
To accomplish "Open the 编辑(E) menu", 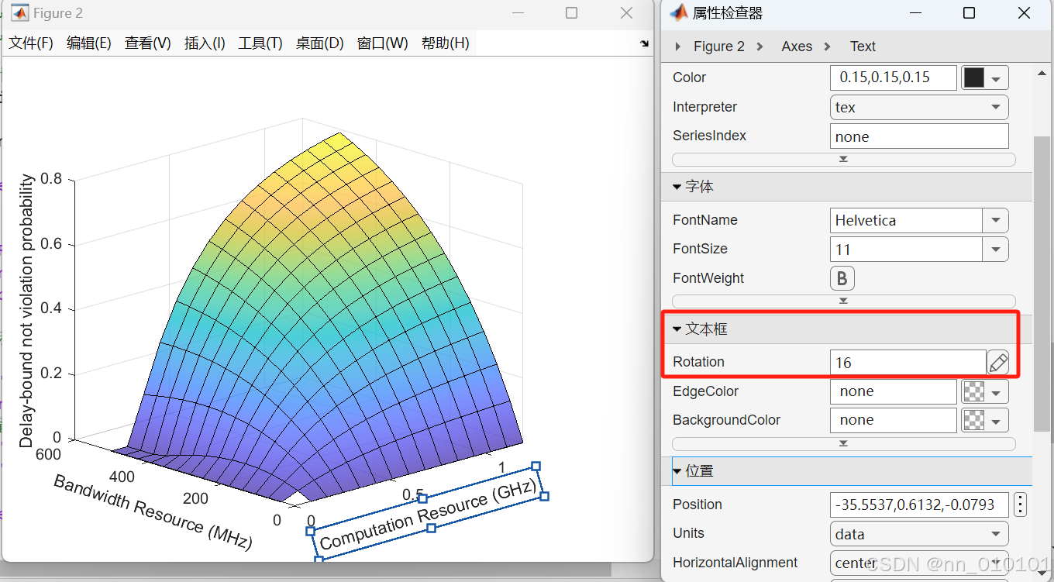I will click(89, 43).
